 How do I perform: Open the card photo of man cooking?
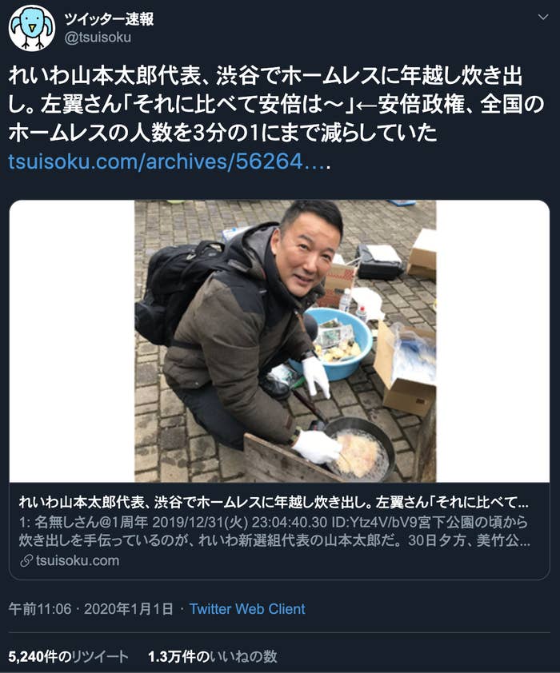pos(285,341)
